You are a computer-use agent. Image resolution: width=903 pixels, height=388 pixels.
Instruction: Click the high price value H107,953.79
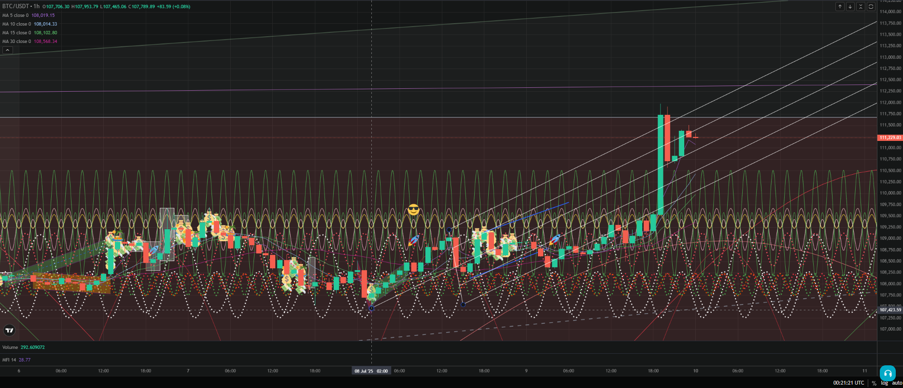tap(85, 7)
